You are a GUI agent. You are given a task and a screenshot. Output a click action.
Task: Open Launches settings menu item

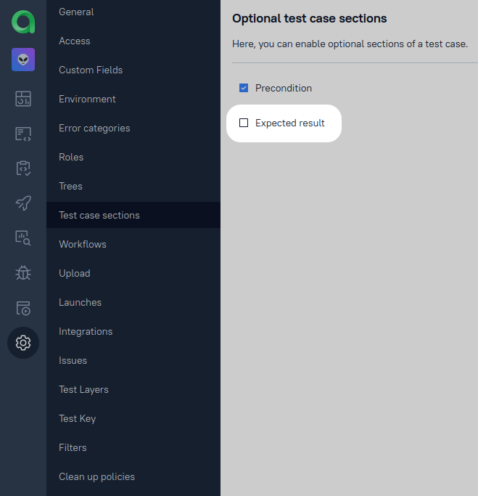point(133,302)
